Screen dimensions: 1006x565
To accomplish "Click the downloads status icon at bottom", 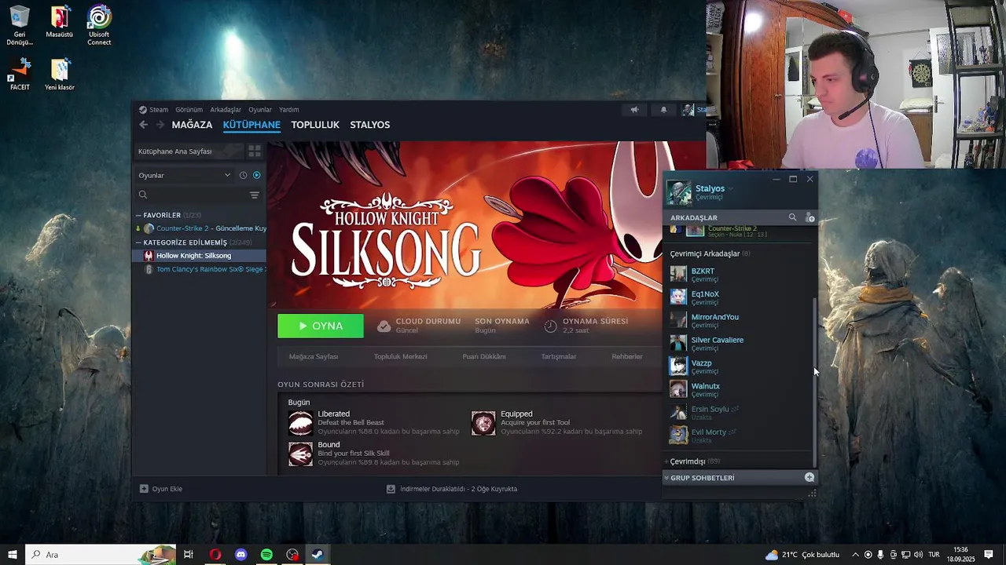I will pos(391,489).
